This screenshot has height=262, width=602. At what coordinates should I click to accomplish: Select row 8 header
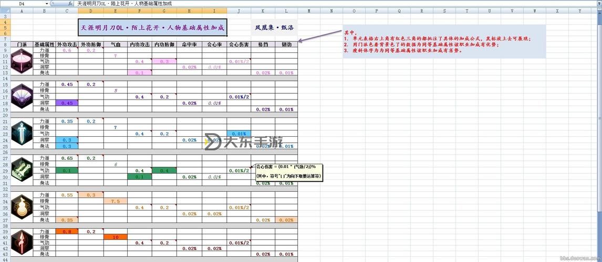[5, 45]
